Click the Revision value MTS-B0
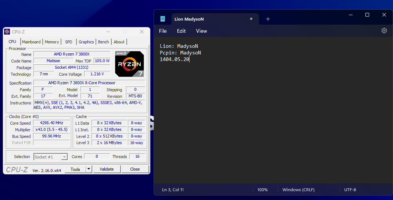The image size is (393, 200). (135, 96)
